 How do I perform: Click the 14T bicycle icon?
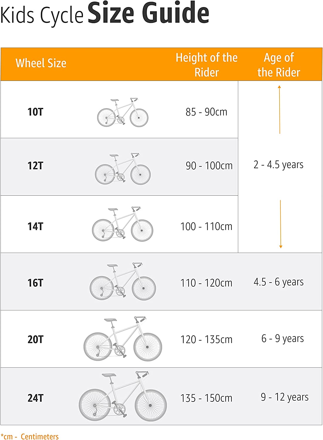[123, 224]
